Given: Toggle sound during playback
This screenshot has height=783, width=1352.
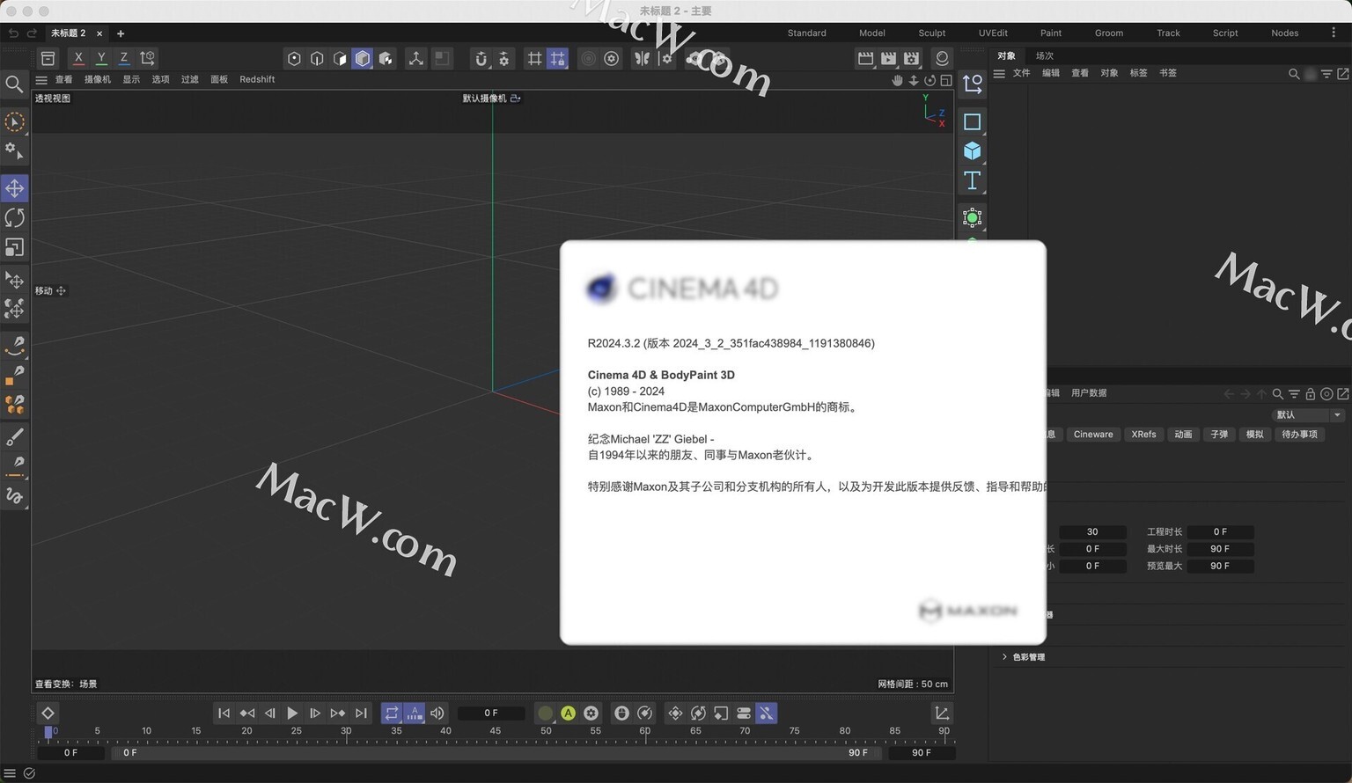Looking at the screenshot, I should tap(437, 713).
